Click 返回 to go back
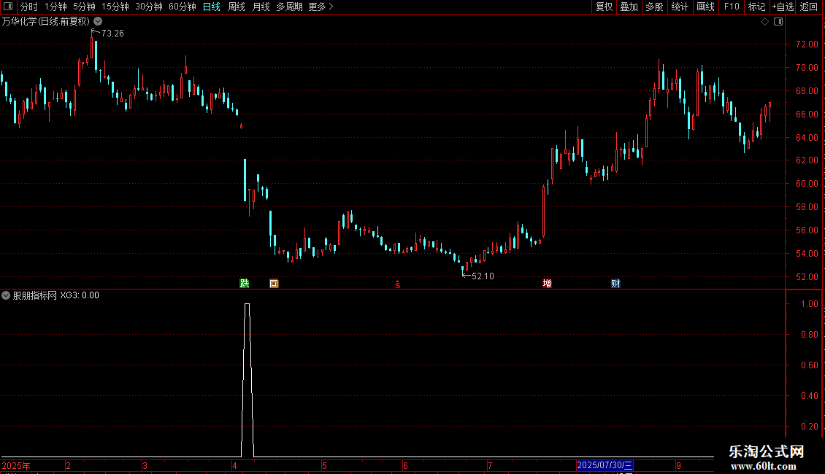Screen dimensions: 825x474 (x=809, y=7)
